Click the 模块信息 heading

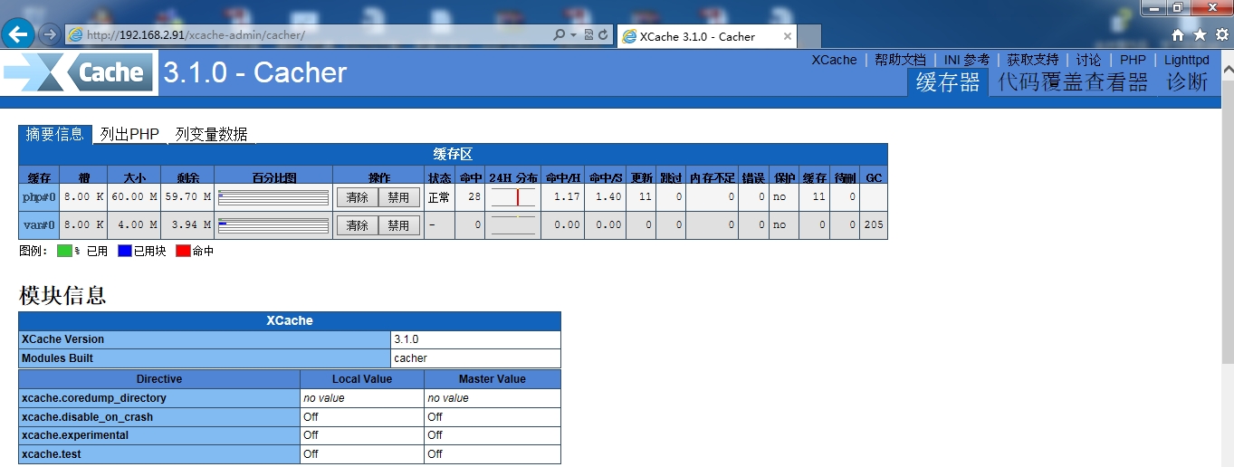click(62, 294)
